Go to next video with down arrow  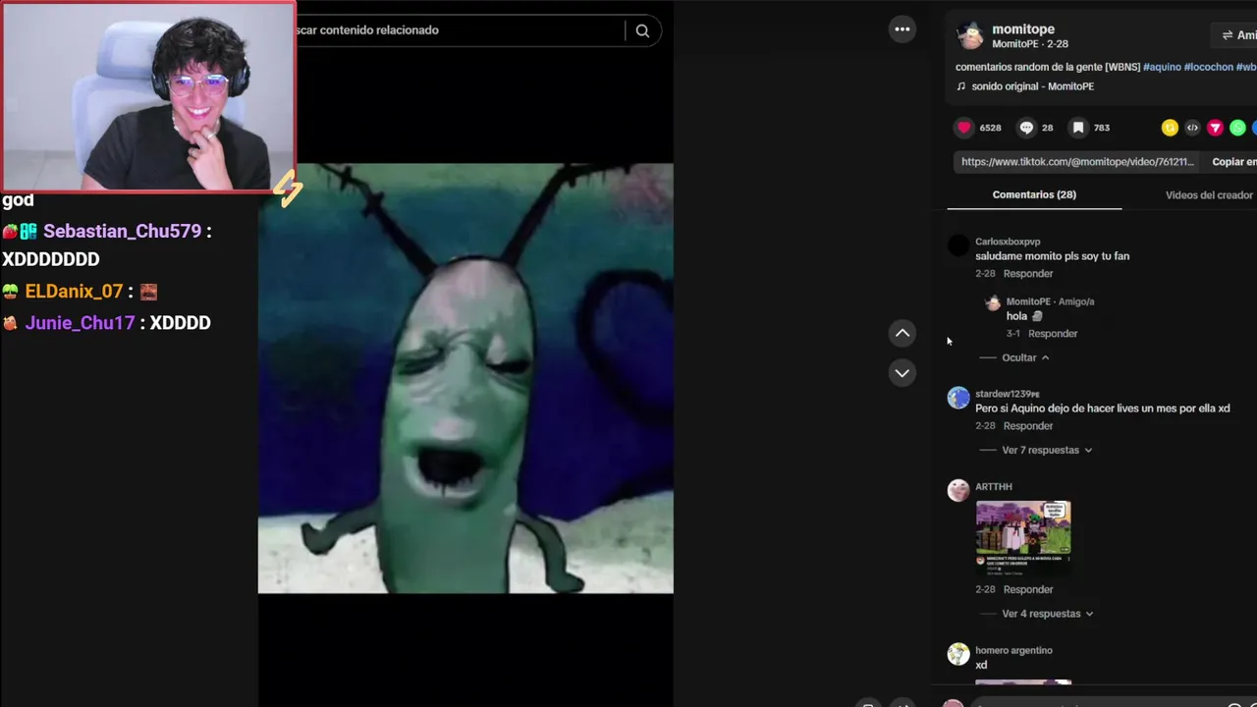902,373
